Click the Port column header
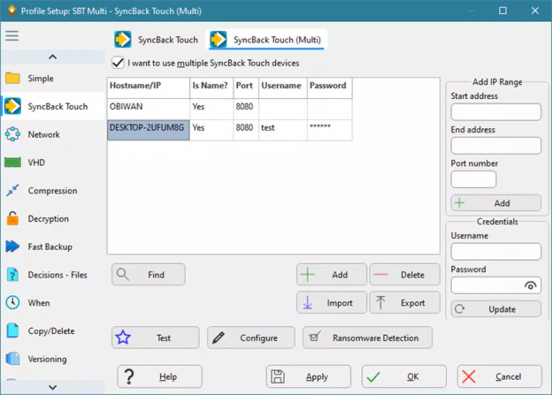 click(246, 88)
